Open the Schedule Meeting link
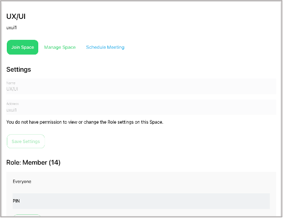 pos(105,47)
